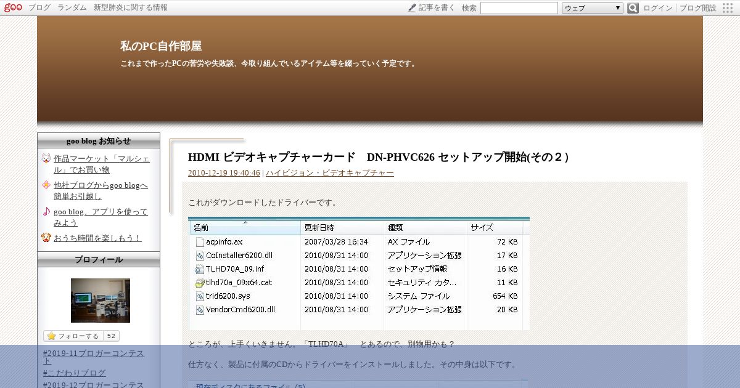The width and height of the screenshot is (740, 388).
Task: Click the フォローする button
Action: (x=73, y=336)
